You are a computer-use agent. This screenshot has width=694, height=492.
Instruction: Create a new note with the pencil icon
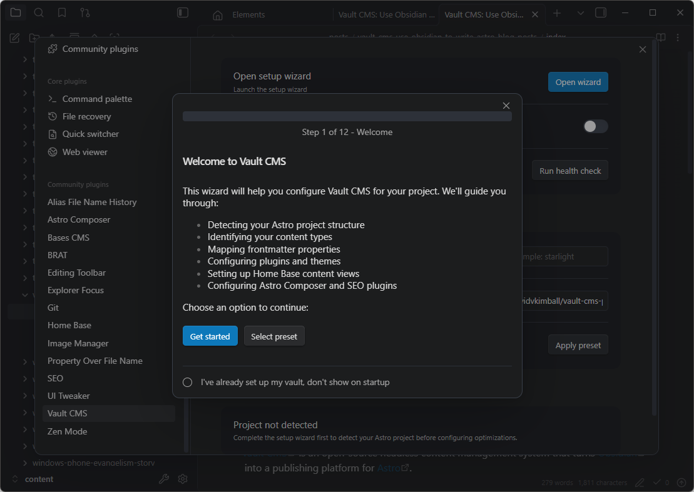[x=14, y=38]
